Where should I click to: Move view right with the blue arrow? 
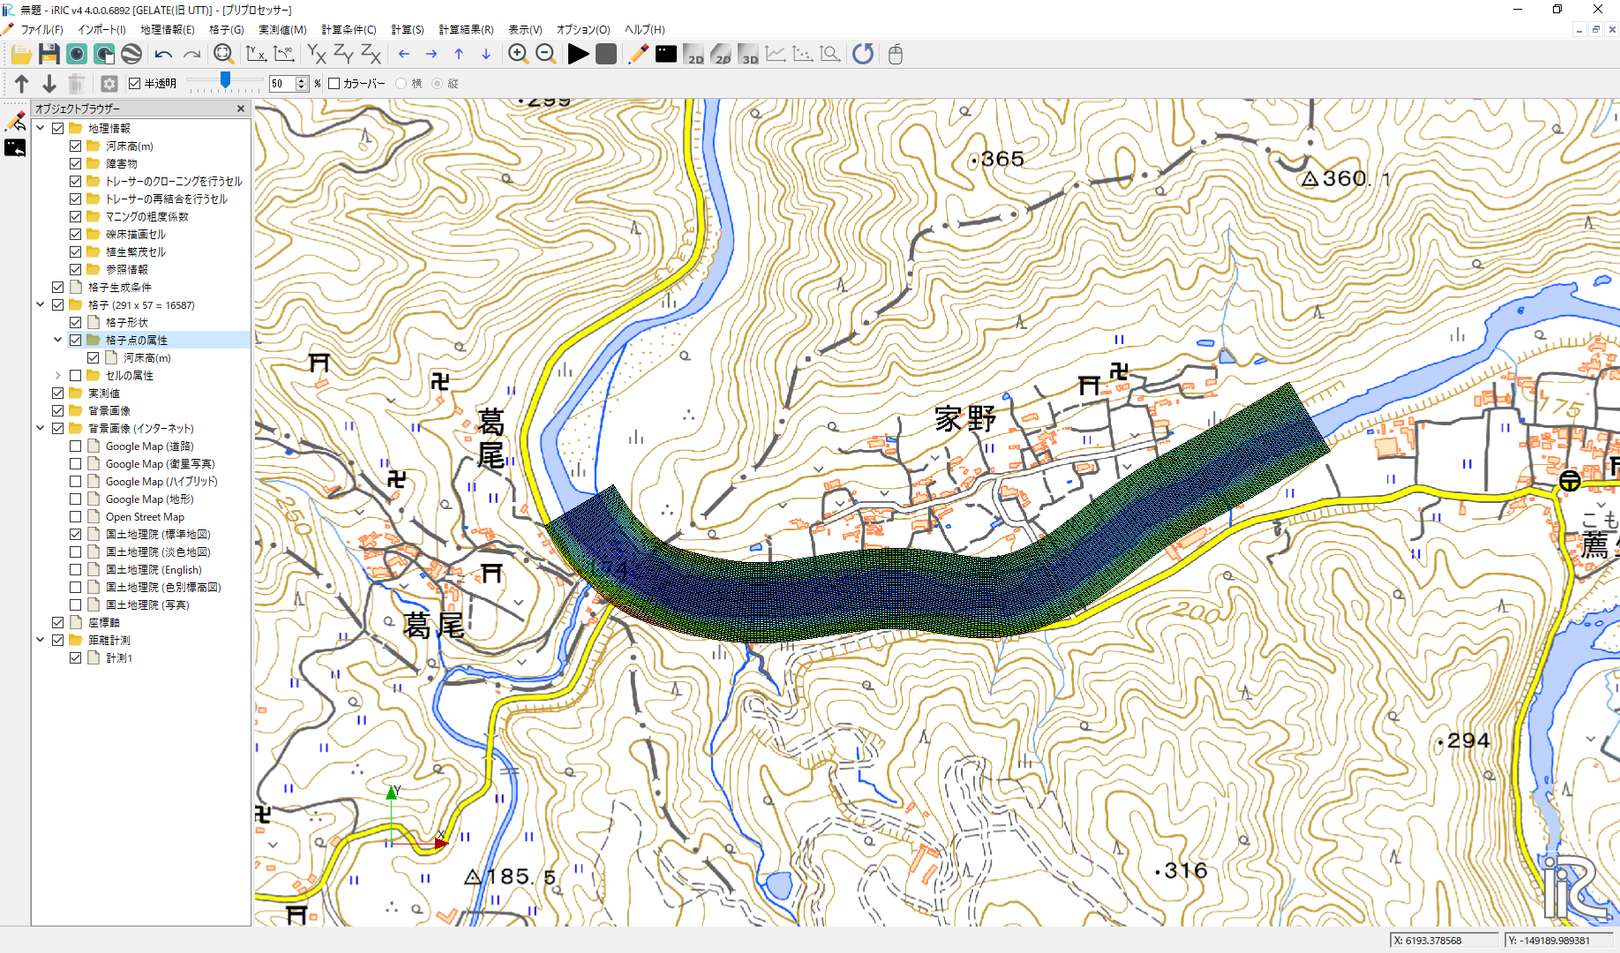(x=431, y=55)
